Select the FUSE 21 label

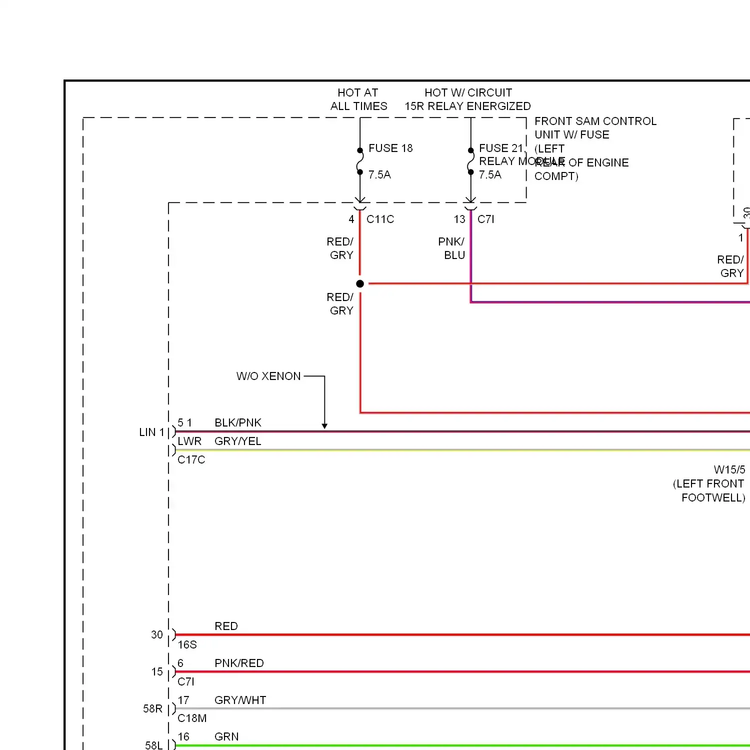[501, 148]
